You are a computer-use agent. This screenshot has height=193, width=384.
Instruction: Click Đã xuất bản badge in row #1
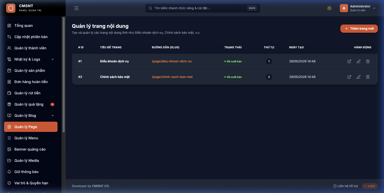click(233, 61)
